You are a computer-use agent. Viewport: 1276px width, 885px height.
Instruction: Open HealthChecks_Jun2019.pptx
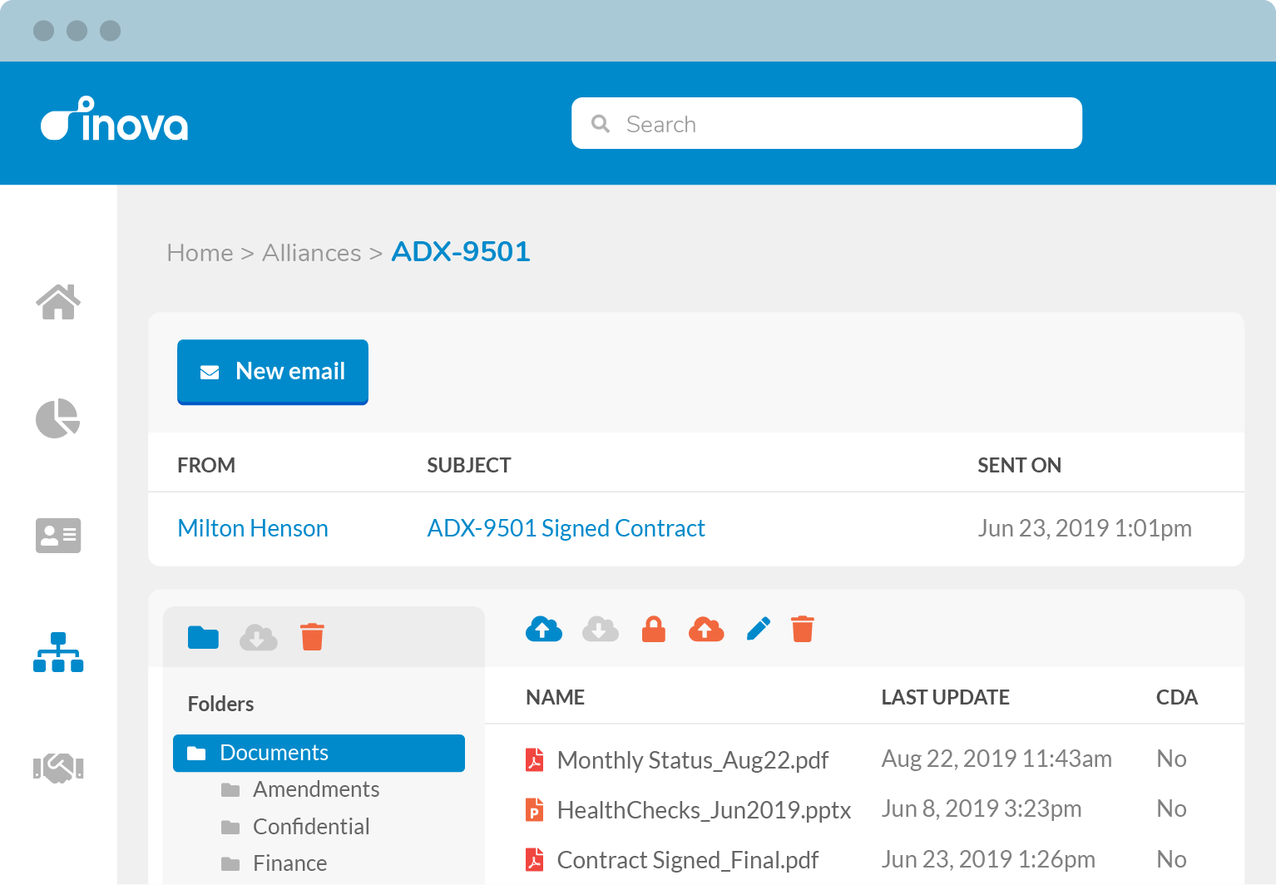[x=704, y=810]
